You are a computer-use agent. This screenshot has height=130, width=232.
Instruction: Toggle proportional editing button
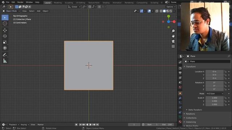pos(99,7)
